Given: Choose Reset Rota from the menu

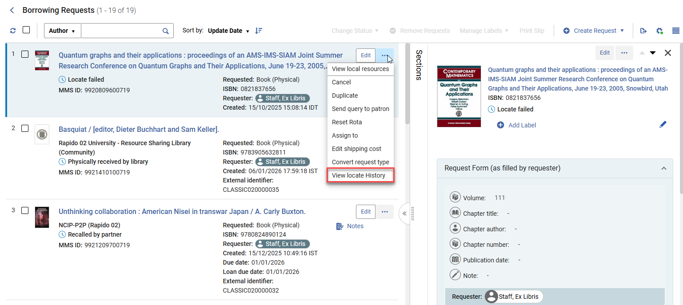Looking at the screenshot, I should (x=360, y=122).
